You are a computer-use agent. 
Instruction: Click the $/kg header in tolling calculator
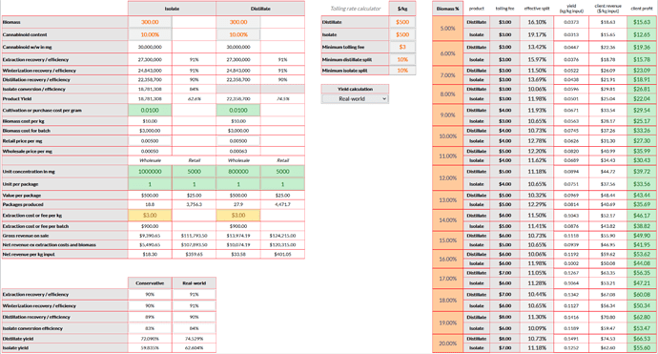[402, 9]
